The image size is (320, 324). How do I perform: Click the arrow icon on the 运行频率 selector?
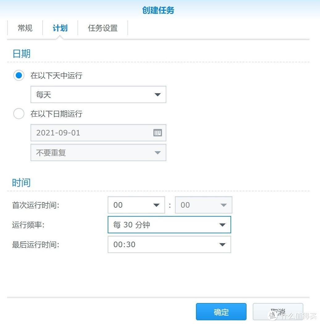pos(222,225)
